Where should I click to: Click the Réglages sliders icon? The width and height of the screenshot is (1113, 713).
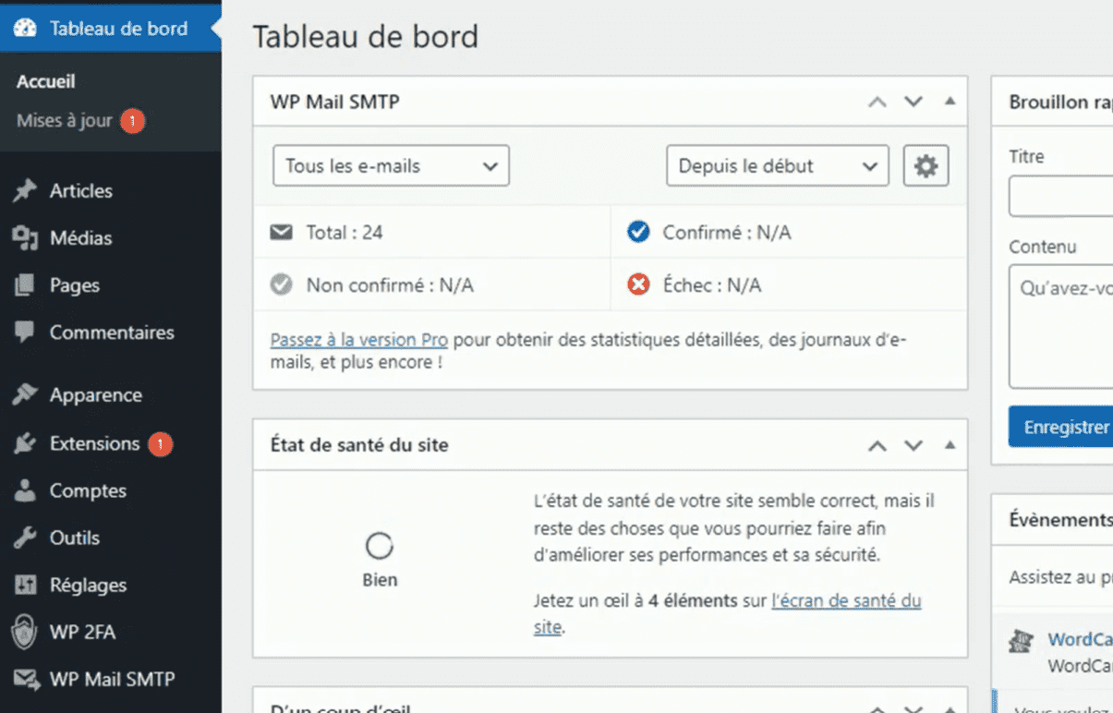point(25,585)
